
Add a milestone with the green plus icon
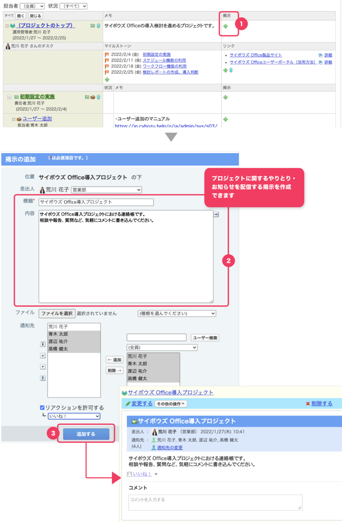107,80
